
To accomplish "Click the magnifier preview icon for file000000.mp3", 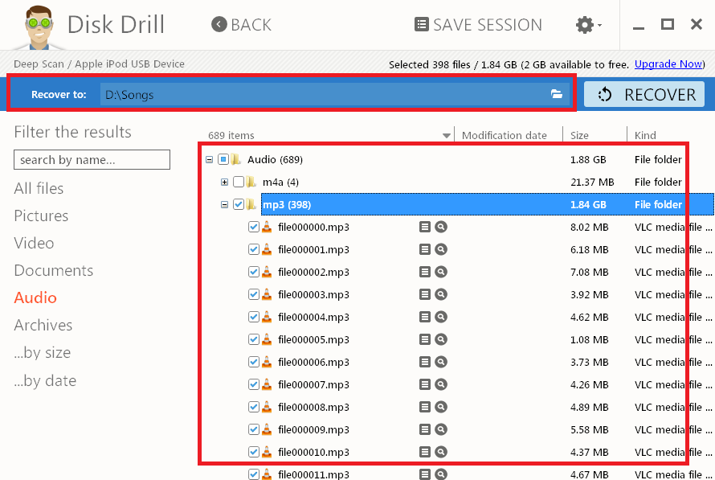I will click(x=440, y=228).
